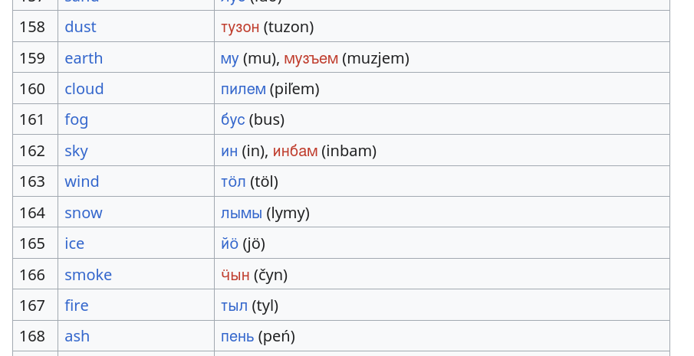694x356 pixels.
Task: Click the Komi word 'лымы' link
Action: coord(241,213)
